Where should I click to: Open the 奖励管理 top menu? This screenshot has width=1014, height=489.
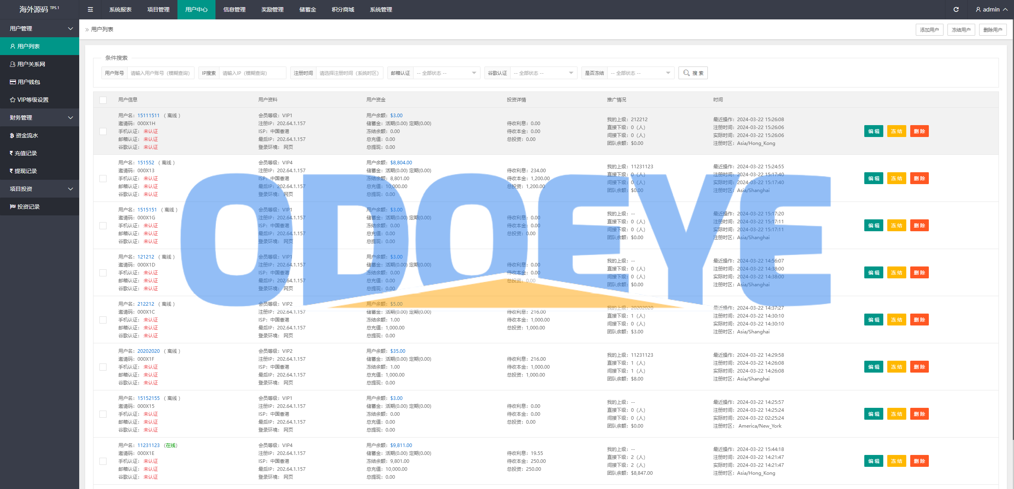[x=273, y=10]
